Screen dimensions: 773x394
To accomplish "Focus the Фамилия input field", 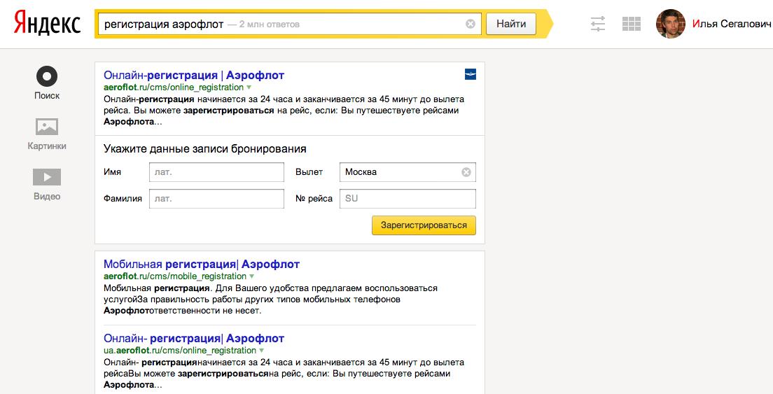I will [x=216, y=199].
